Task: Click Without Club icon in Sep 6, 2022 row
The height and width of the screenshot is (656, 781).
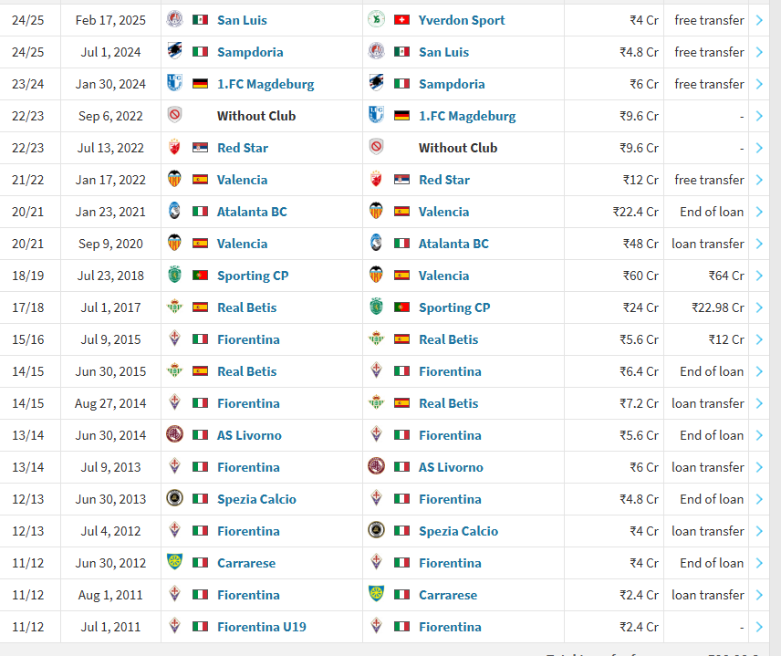Action: click(174, 116)
